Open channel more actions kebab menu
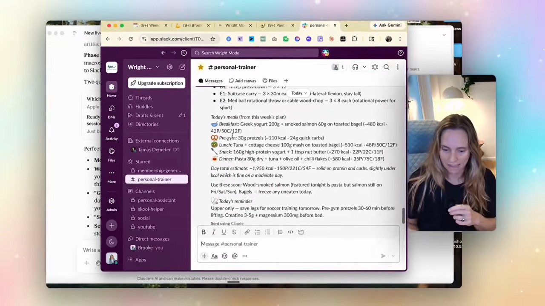Screen dimensions: 545x306 tap(398, 67)
